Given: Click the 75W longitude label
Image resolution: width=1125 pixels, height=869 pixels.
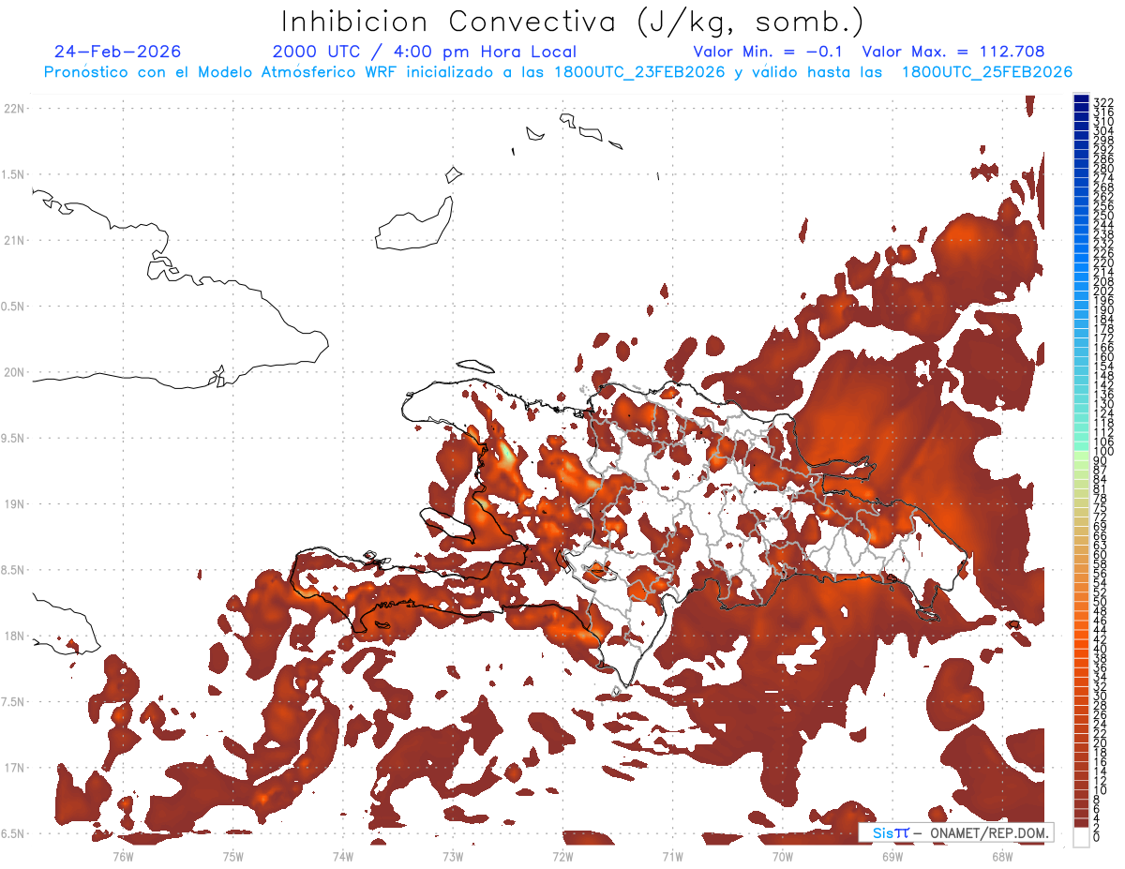Looking at the screenshot, I should [232, 856].
